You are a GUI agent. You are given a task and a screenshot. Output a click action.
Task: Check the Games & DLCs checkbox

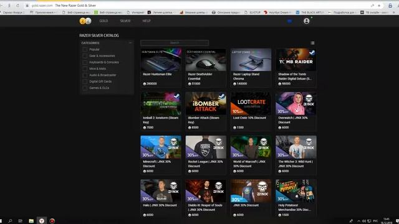(85, 88)
